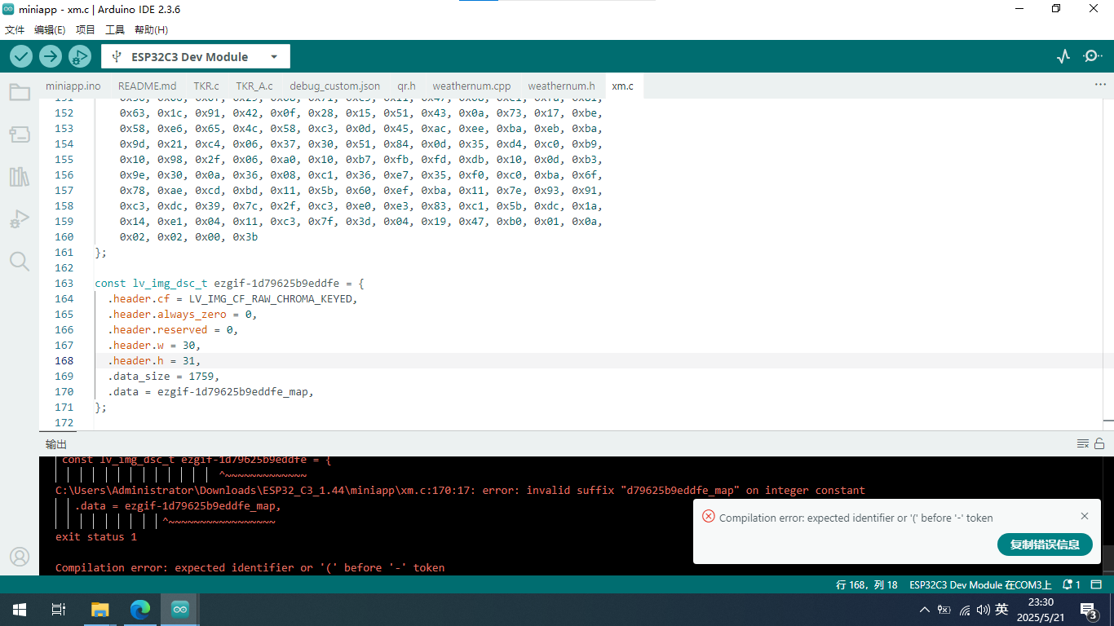Switch to the qr.h tab

tap(406, 86)
